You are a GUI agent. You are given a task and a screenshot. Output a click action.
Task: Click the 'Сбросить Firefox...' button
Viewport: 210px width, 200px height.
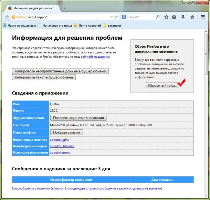pos(162,85)
